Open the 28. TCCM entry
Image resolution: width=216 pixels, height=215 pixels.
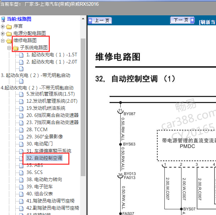(x=37, y=130)
